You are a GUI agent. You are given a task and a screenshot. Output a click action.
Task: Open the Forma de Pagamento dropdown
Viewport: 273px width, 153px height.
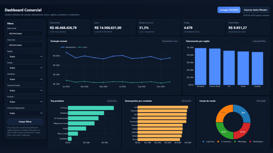pos(25,113)
